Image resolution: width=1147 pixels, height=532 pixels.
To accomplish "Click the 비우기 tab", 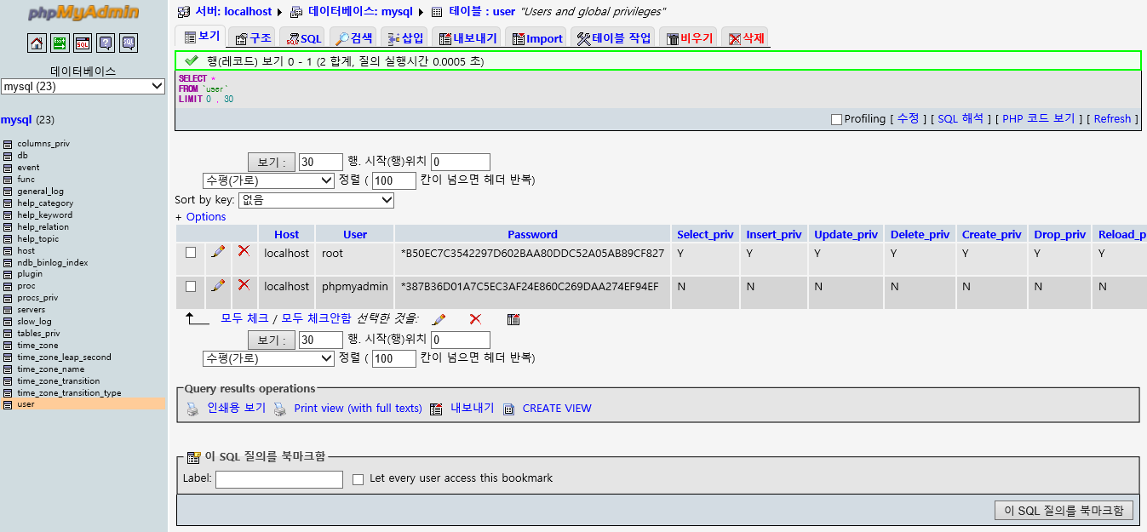I will [690, 38].
